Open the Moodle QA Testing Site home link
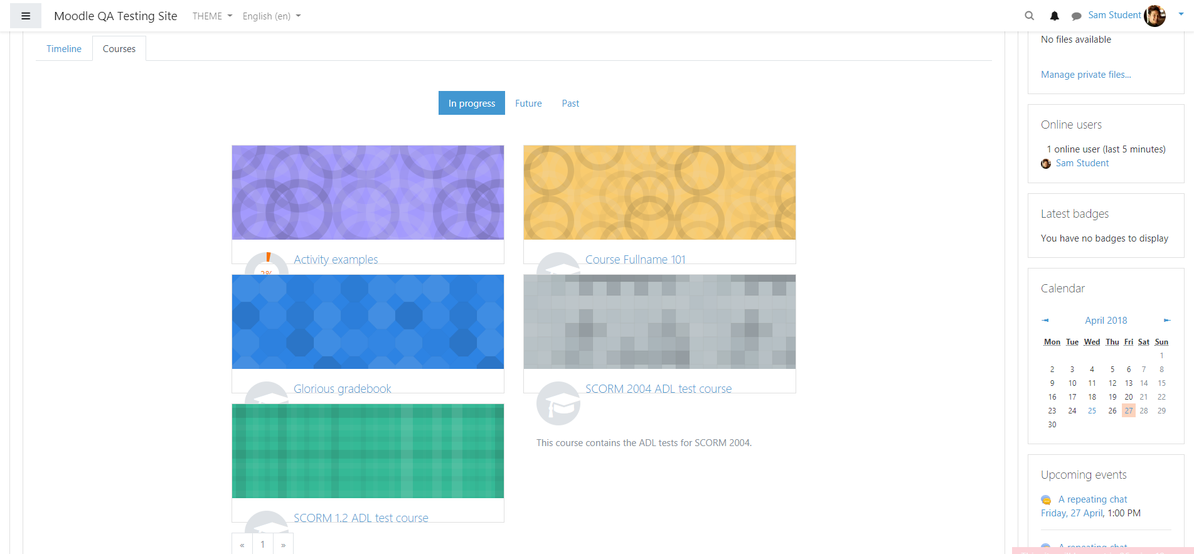Viewport: 1194px width, 554px height. coord(115,16)
